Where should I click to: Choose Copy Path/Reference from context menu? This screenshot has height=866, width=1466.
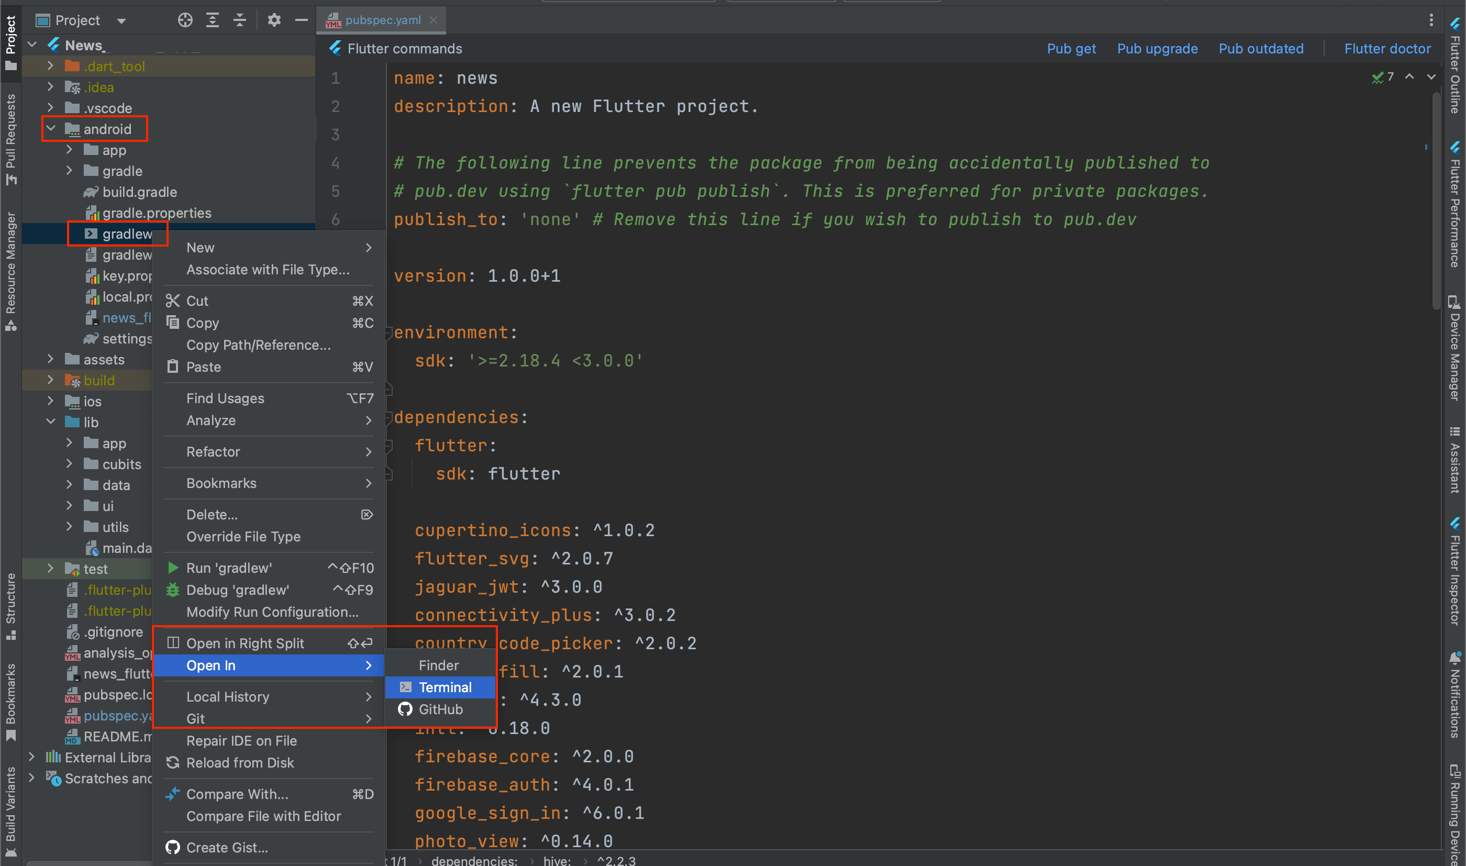pos(259,345)
